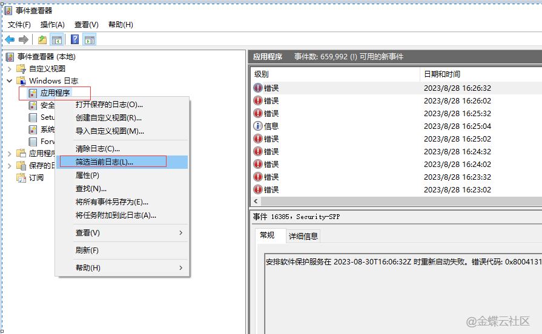Switch to the 详细信息 tab
The width and height of the screenshot is (542, 334).
tap(303, 236)
